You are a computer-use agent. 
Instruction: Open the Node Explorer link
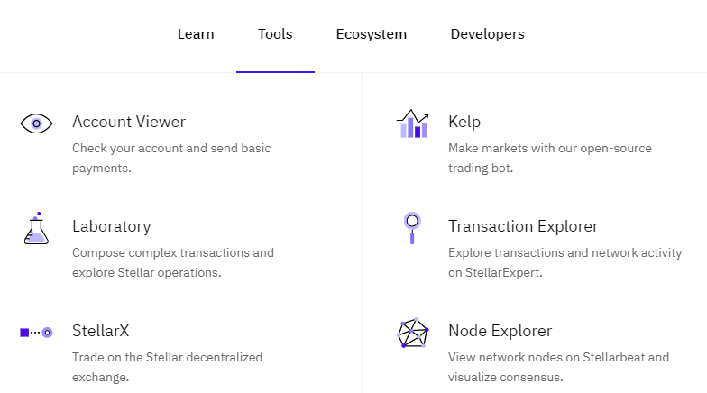[500, 331]
